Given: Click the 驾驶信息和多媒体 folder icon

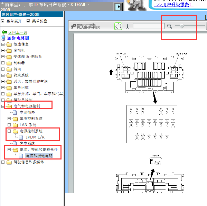Looking at the screenshot, I should pos(9,162).
